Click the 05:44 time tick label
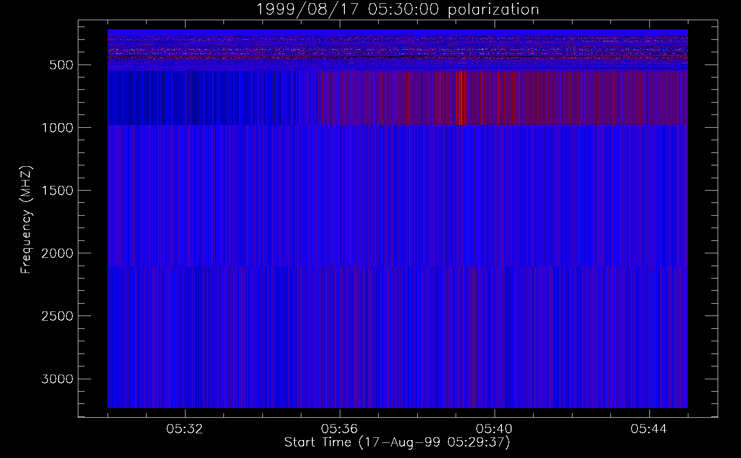Screen dimensions: 741x458 pos(649,429)
